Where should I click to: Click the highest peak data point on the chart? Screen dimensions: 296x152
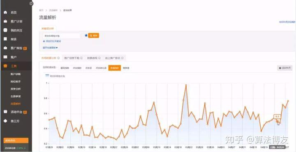[x=186, y=85]
